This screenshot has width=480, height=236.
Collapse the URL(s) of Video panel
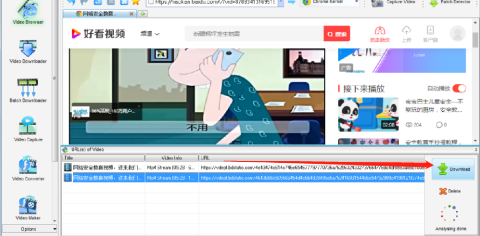tap(476, 149)
